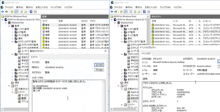
Task: Expand サービス監視 node in left window tree
Action: click(12, 35)
